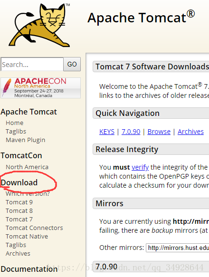This screenshot has height=277, width=209.
Task: Click the Apache Tomcat sidebar heading
Action: 28,112
